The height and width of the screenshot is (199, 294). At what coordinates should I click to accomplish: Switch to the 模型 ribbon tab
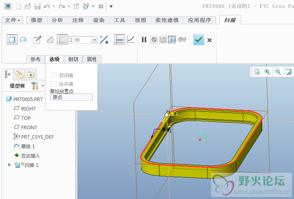[x=36, y=20]
